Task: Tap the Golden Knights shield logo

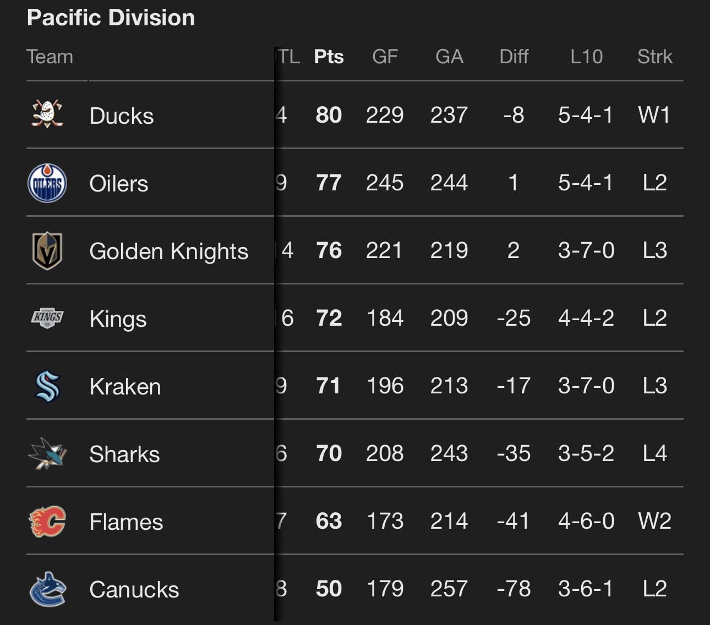Action: tap(47, 251)
